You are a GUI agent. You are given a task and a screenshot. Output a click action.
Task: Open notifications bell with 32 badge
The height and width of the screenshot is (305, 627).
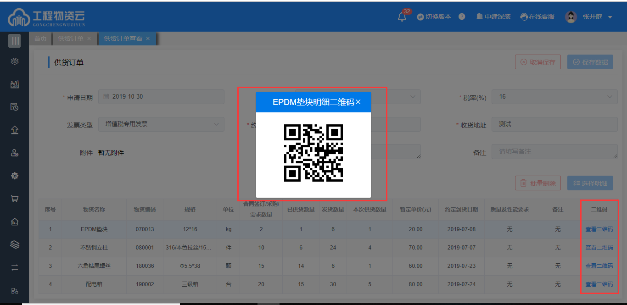click(403, 17)
